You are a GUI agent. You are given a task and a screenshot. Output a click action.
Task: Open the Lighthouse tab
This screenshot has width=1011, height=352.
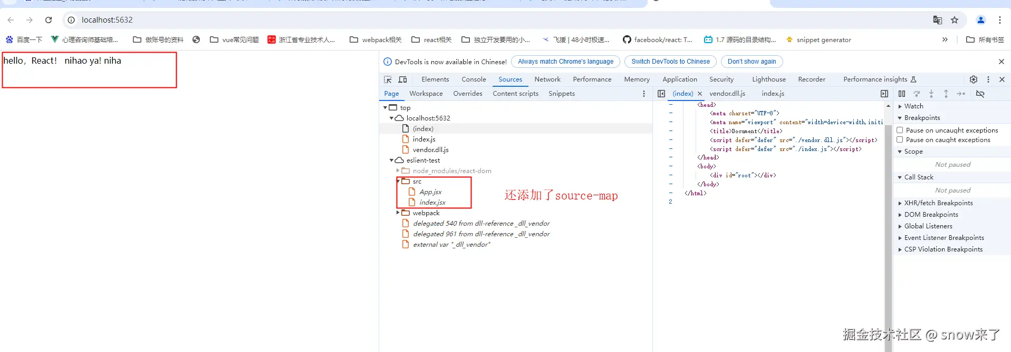[769, 79]
